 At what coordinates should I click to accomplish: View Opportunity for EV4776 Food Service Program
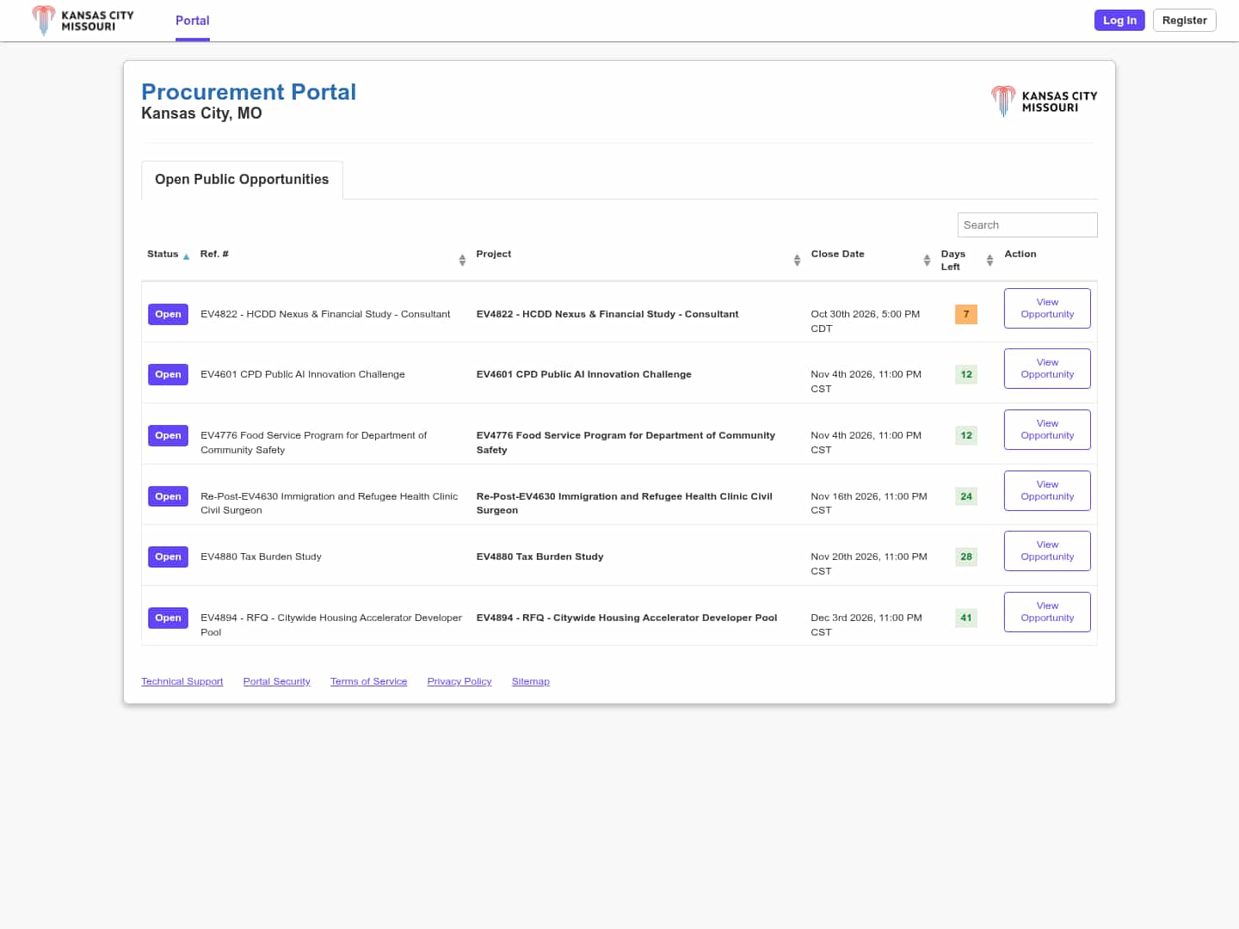pos(1047,429)
